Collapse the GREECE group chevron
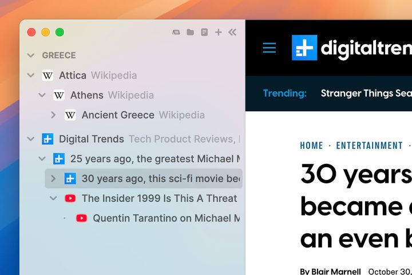Screen dimensions: 412x275 (31, 56)
